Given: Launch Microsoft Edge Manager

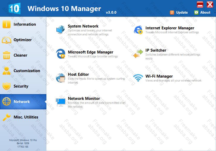Looking at the screenshot, I should pyautogui.click(x=91, y=52).
